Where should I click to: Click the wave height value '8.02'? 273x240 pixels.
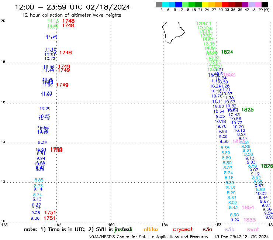pyautogui.click(x=233, y=203)
